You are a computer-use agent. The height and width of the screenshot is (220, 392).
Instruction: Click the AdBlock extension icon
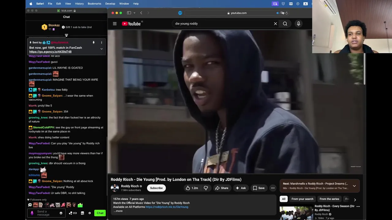180,13
